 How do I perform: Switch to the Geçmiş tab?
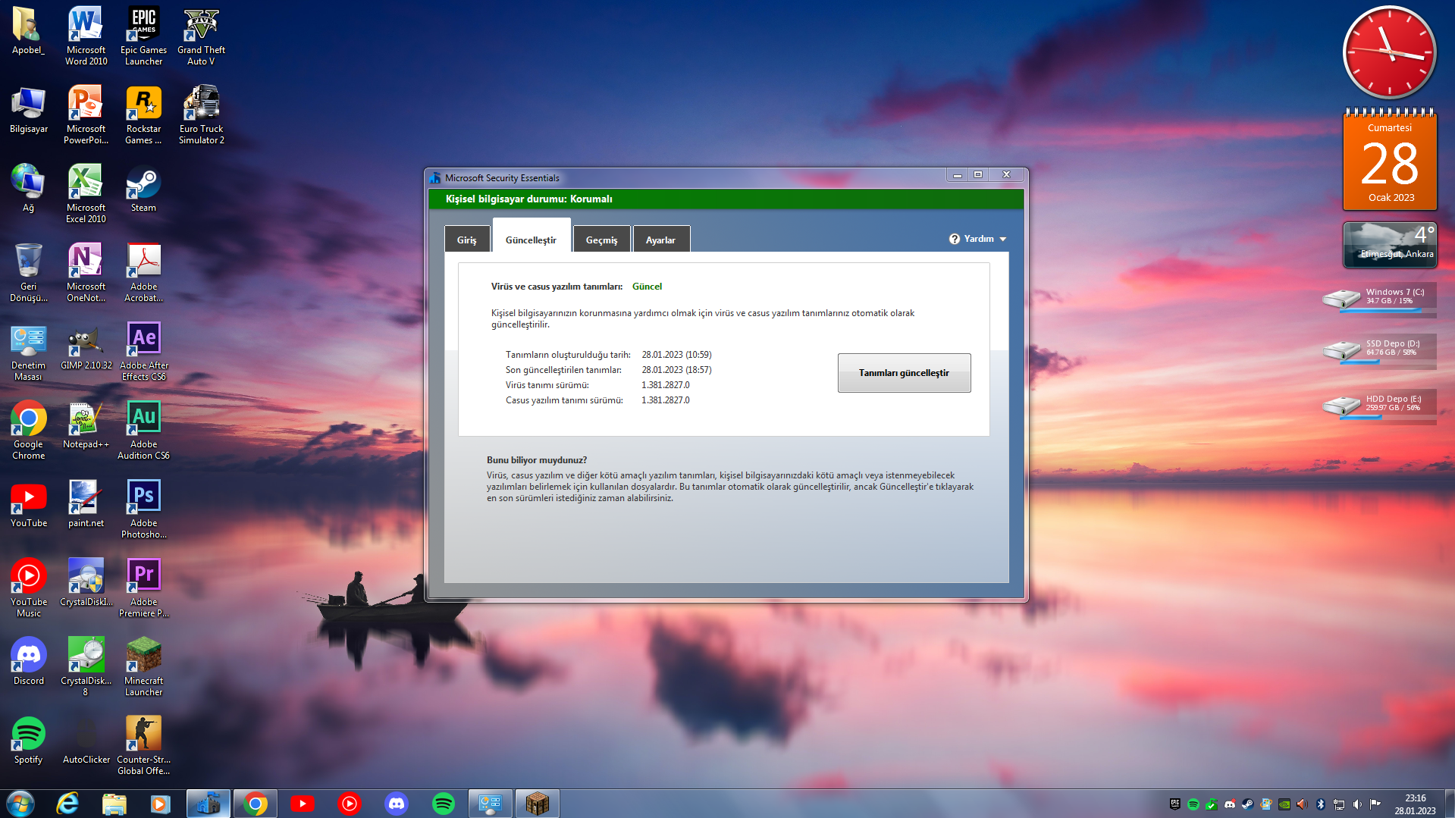pyautogui.click(x=601, y=240)
